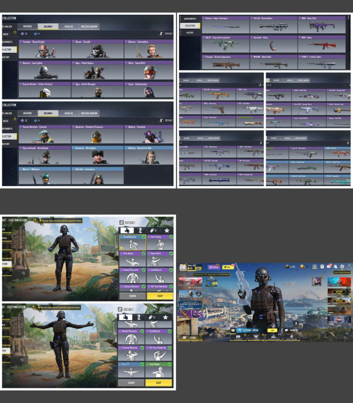The width and height of the screenshot is (353, 403).
Task: Open the lobby events clipboard icon
Action: coord(322,267)
